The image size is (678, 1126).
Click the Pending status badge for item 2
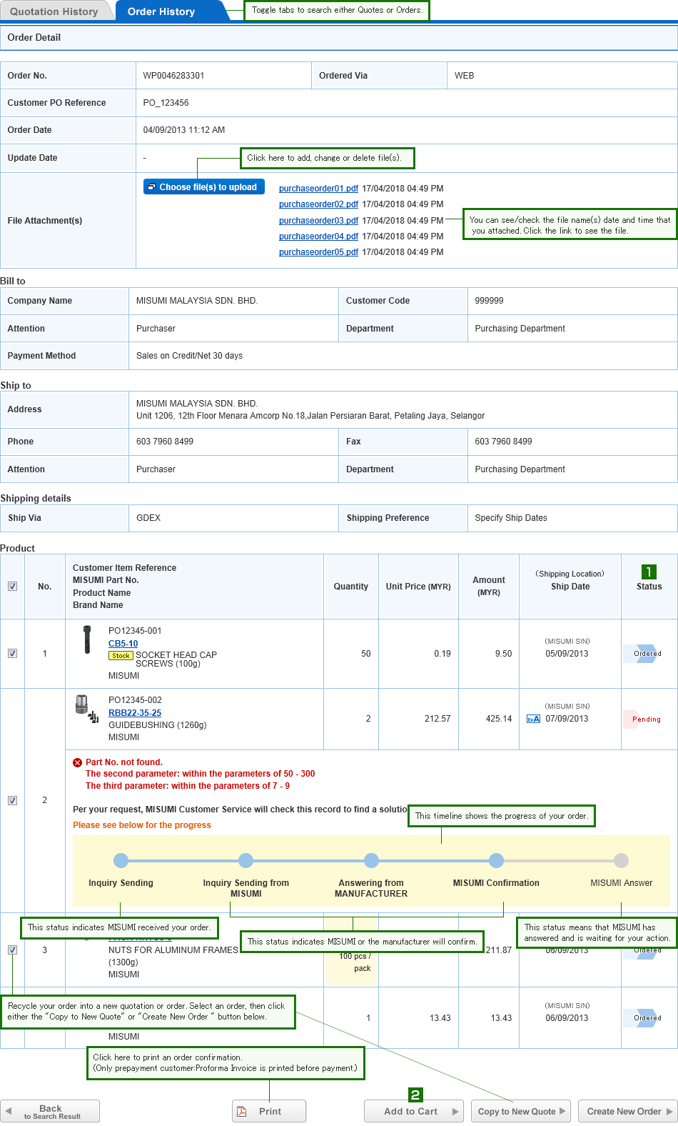tap(646, 719)
